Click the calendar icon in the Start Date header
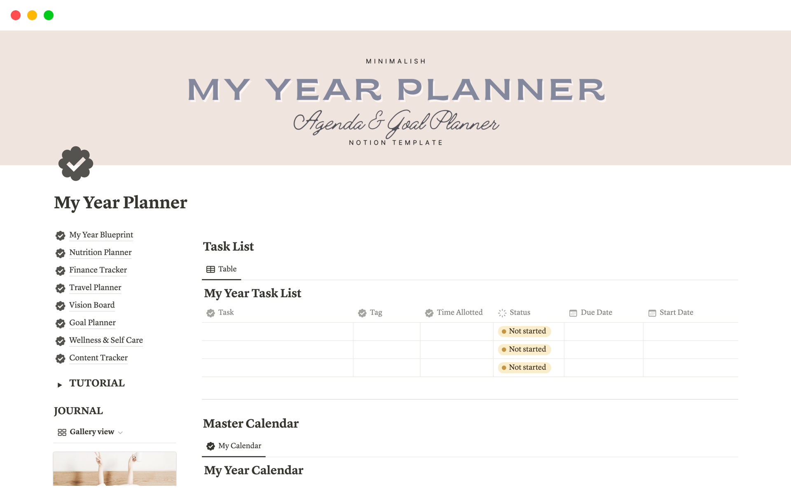The image size is (791, 494). tap(652, 313)
